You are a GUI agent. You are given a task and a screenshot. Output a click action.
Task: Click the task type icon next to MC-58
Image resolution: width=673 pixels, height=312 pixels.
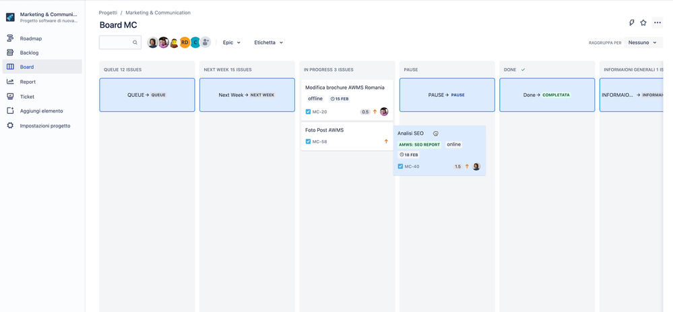(308, 142)
